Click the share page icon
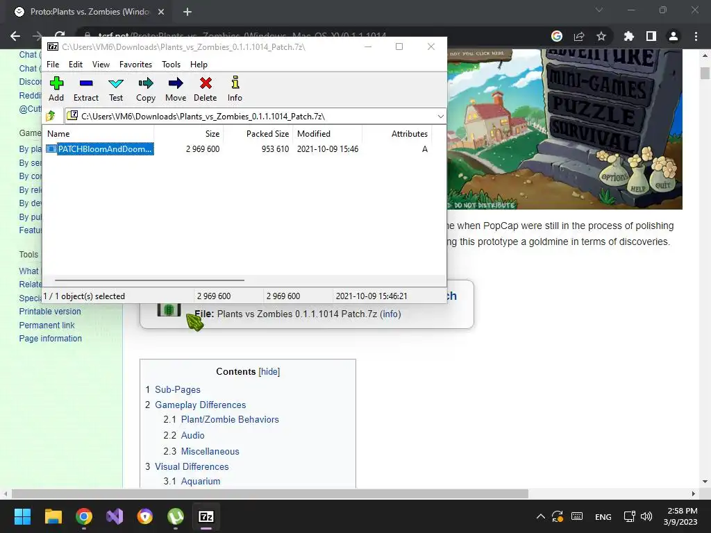This screenshot has height=533, width=711. (579, 36)
